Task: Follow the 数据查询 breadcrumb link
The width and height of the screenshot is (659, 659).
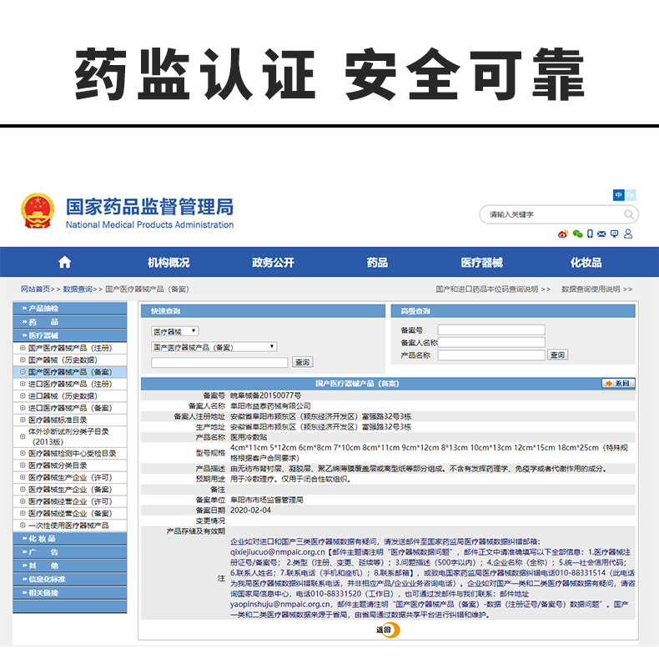Action: 78,289
